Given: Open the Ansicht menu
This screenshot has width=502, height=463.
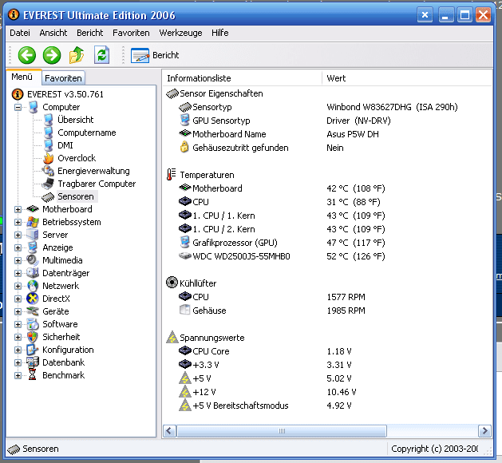Looking at the screenshot, I should (53, 33).
